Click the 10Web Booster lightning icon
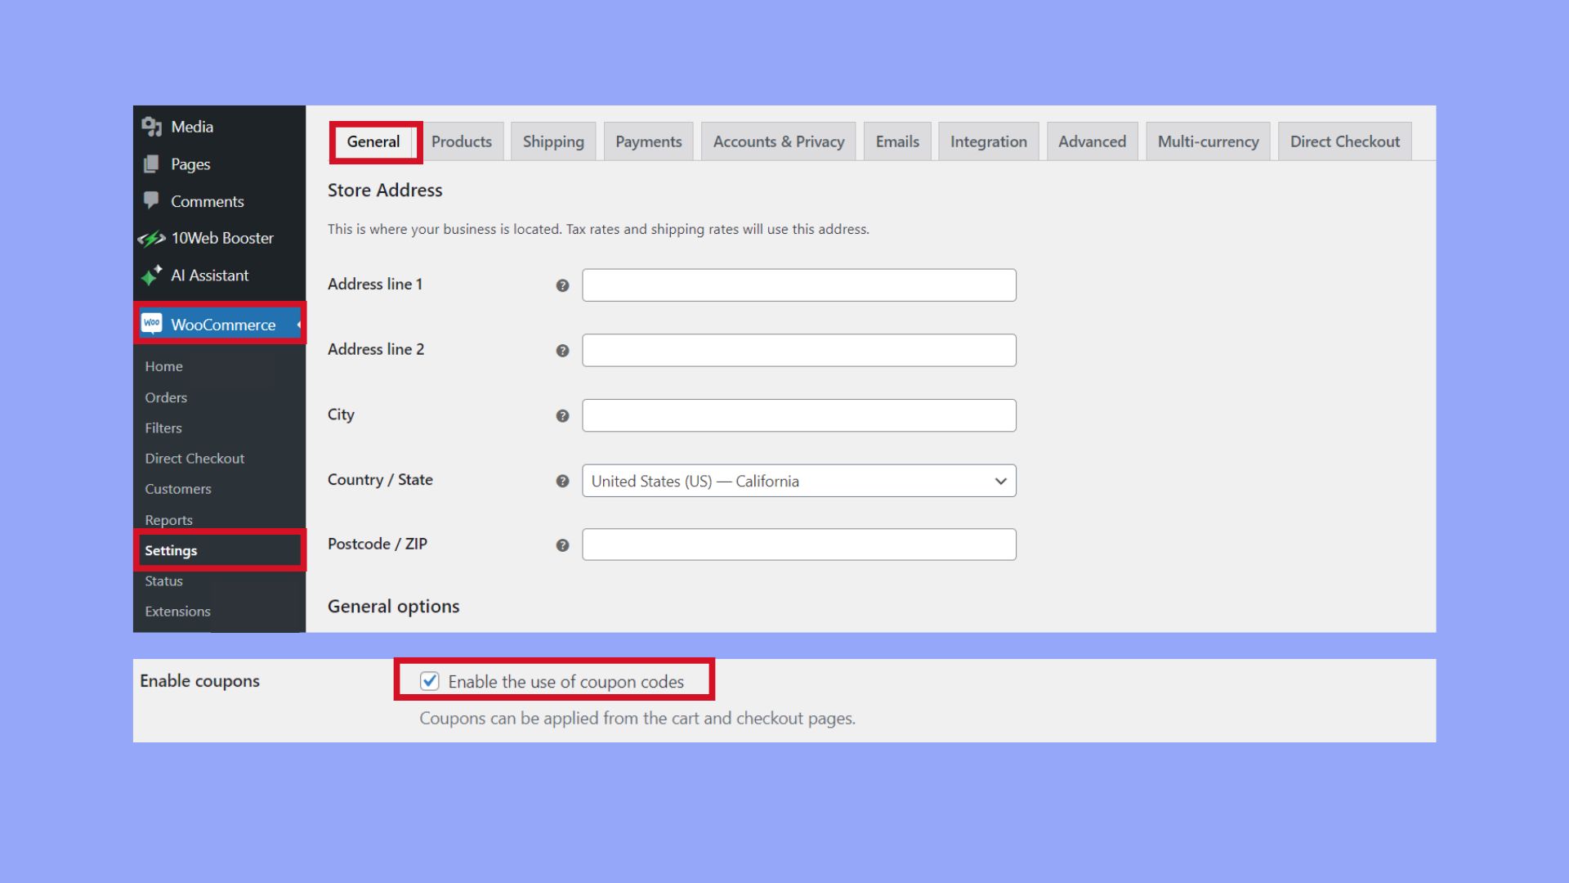The width and height of the screenshot is (1569, 883). (152, 238)
